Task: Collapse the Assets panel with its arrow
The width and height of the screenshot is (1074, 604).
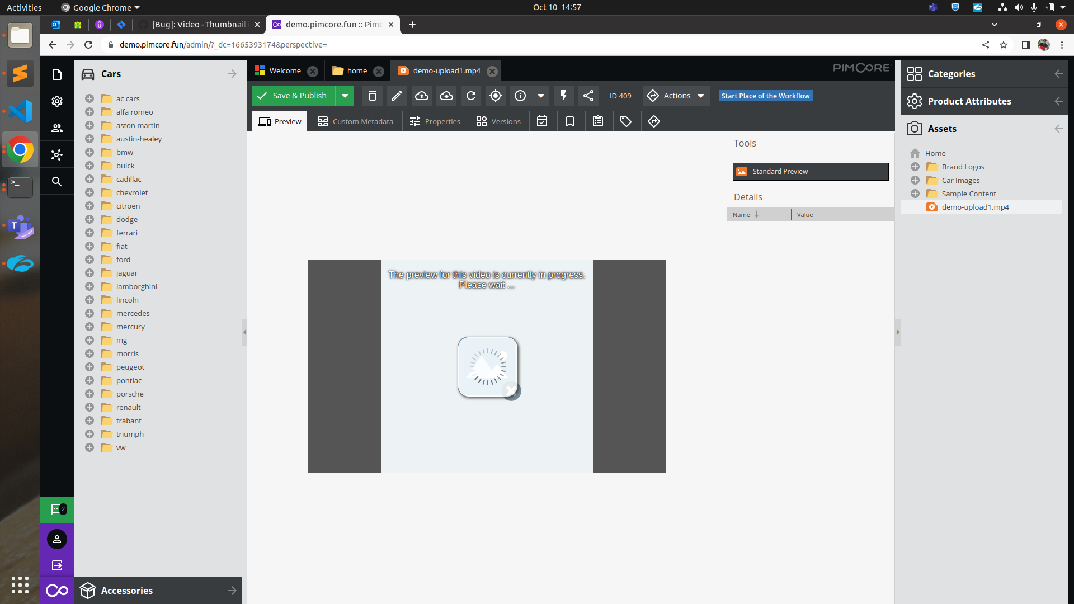Action: [x=1059, y=129]
